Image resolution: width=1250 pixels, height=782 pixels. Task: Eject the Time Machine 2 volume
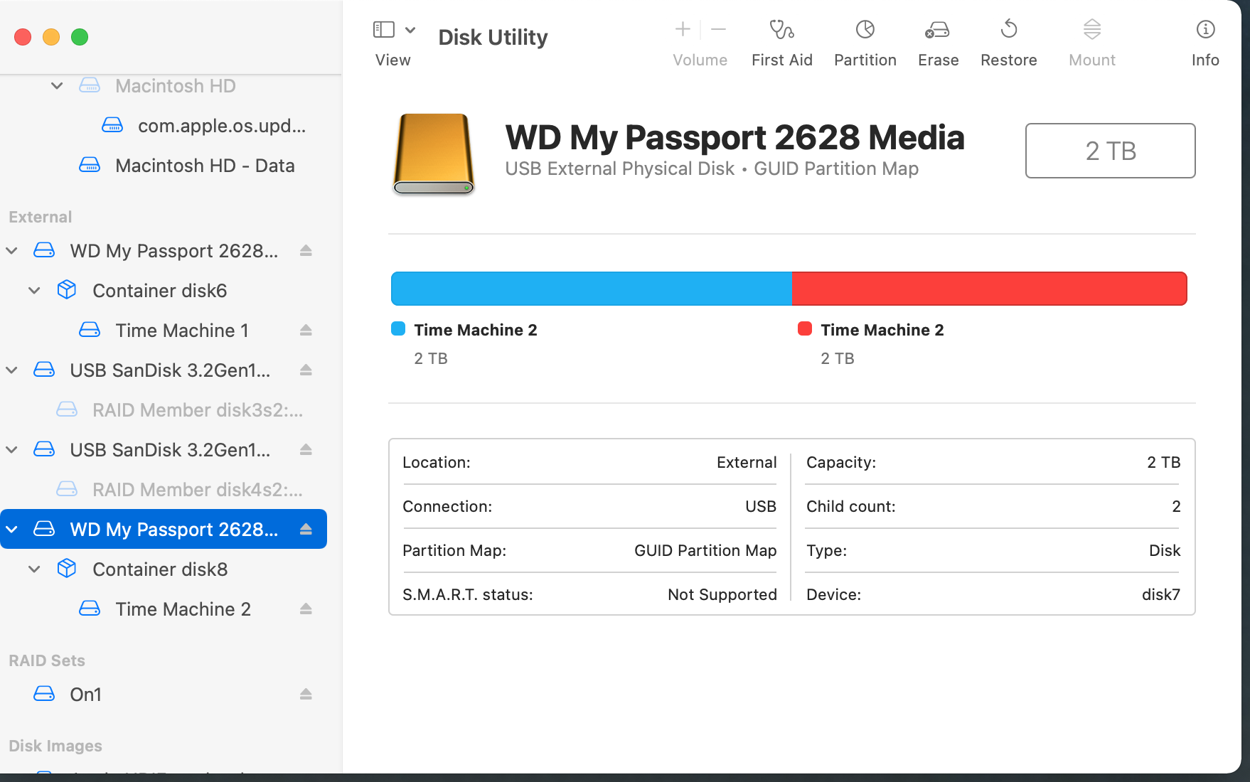(306, 609)
